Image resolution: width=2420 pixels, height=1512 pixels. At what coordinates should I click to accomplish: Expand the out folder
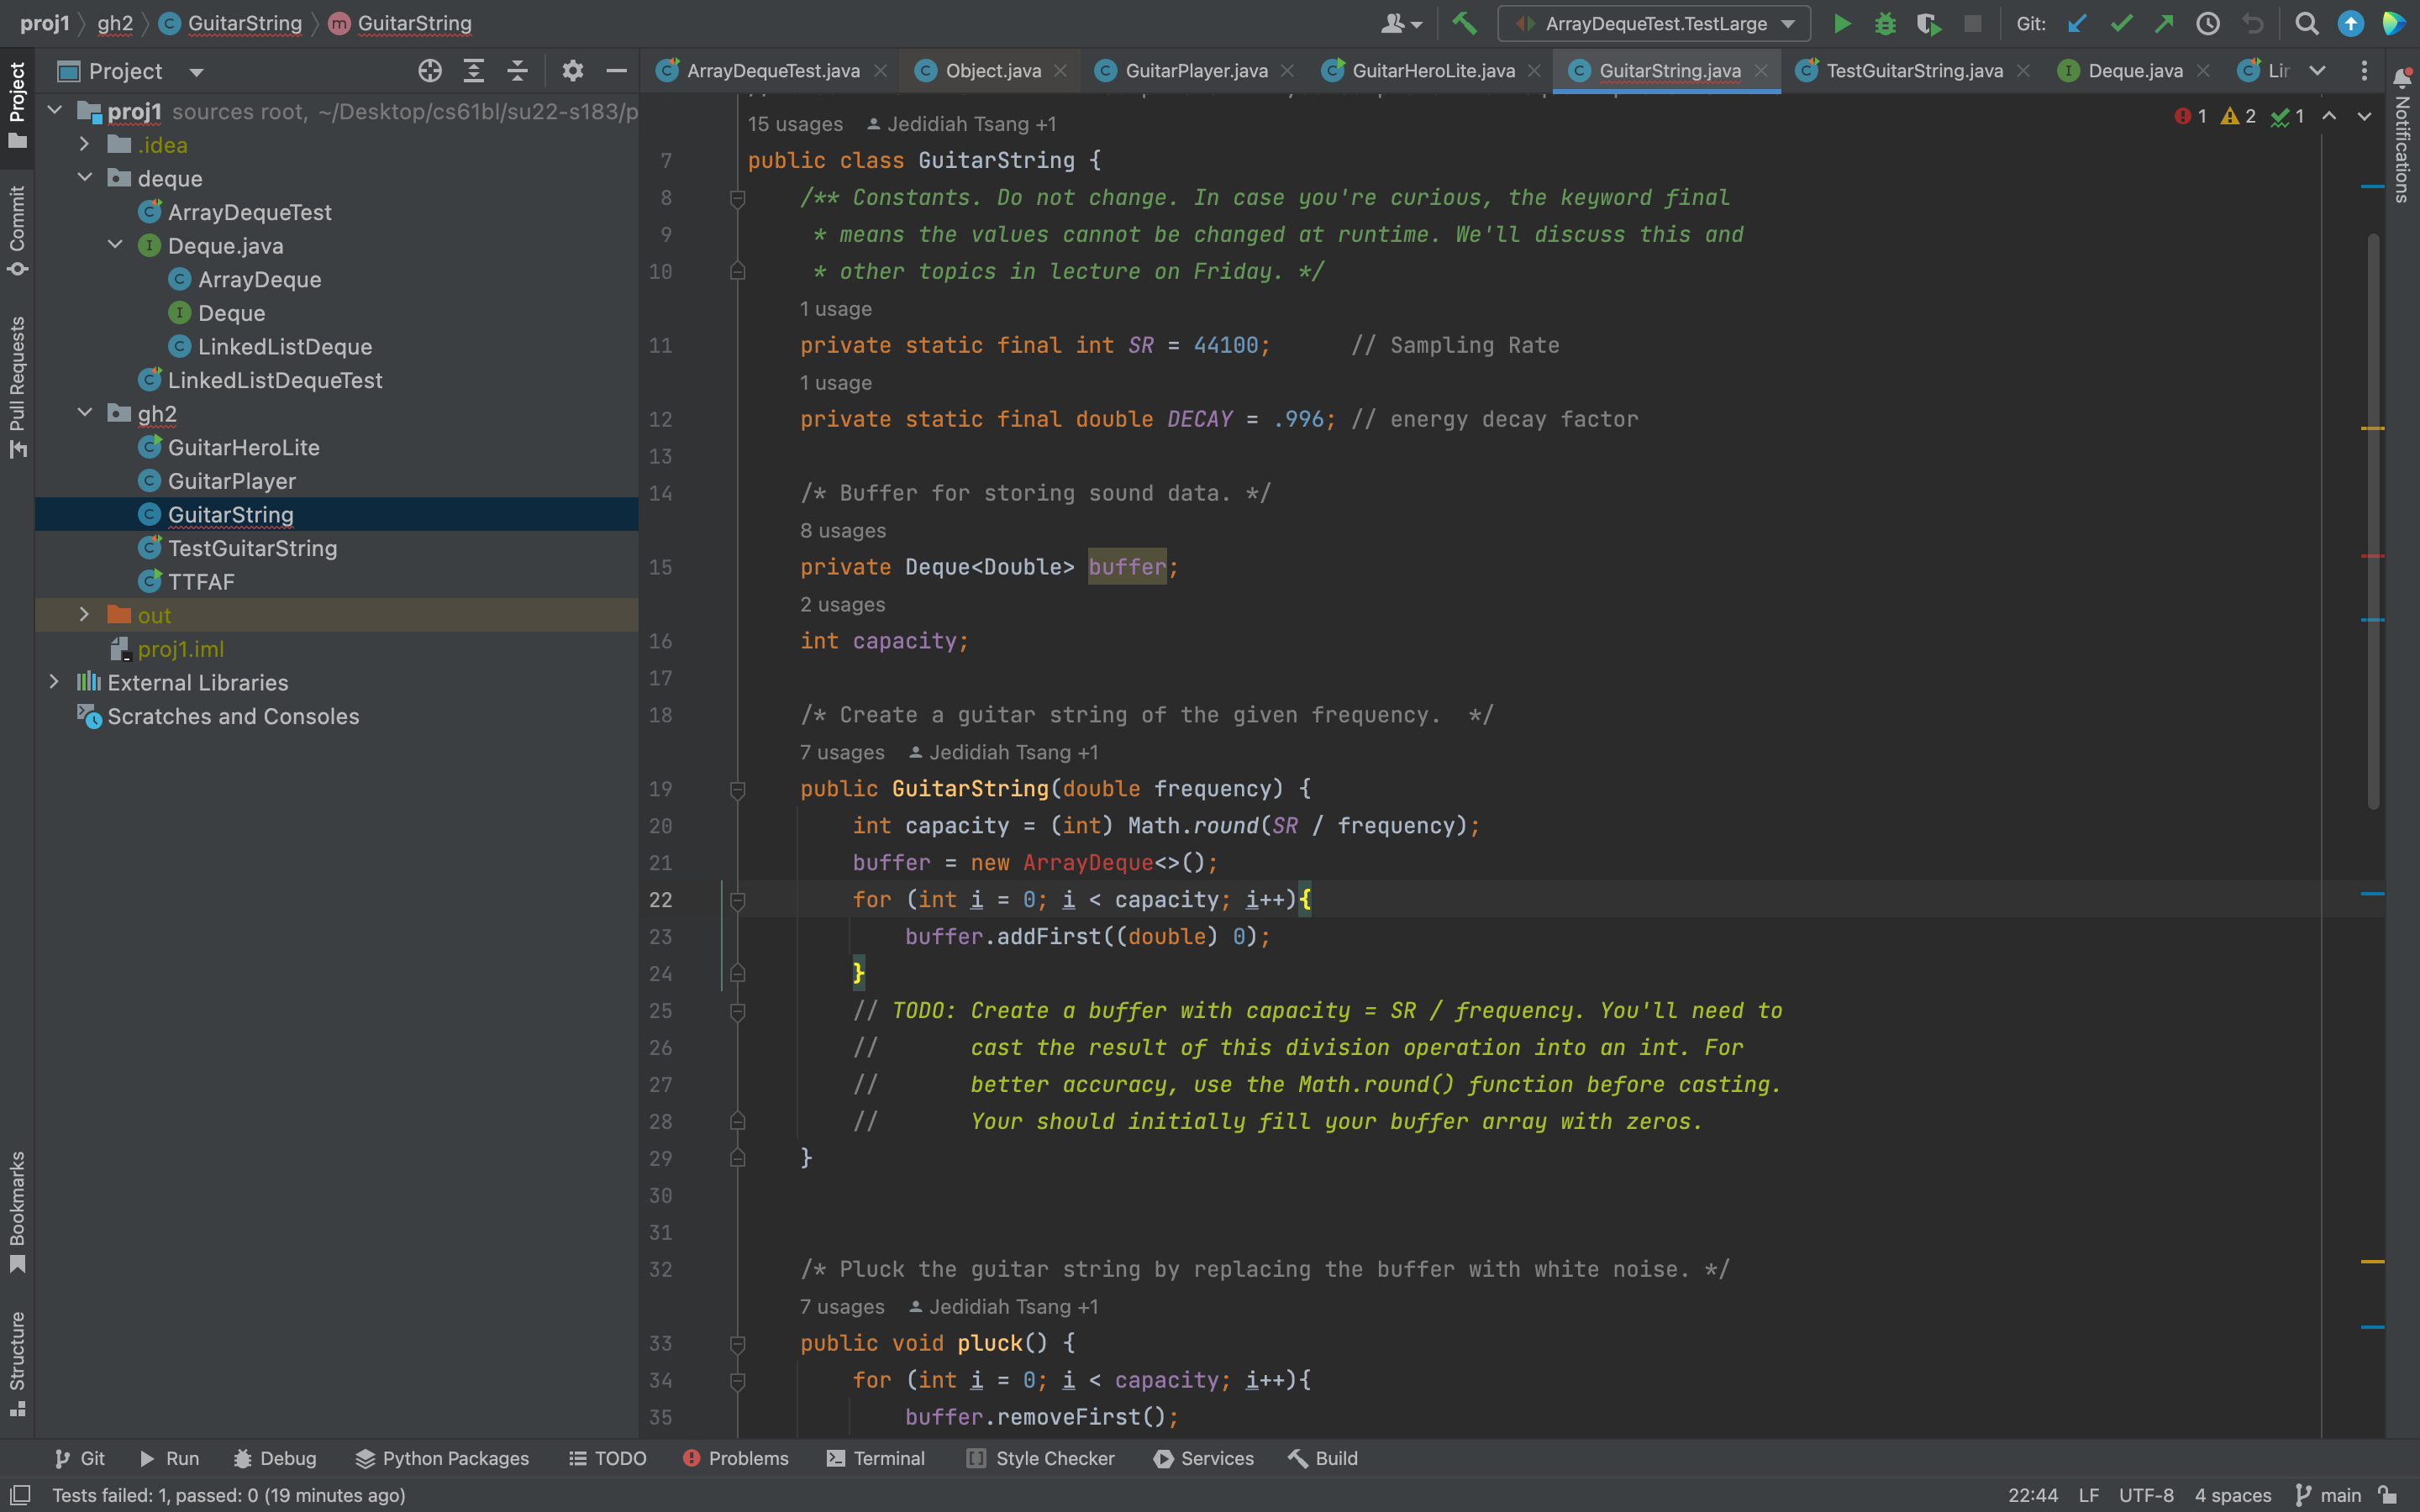coord(84,615)
